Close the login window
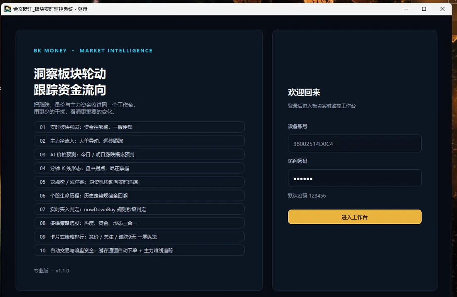This screenshot has height=297, width=457. click(442, 9)
